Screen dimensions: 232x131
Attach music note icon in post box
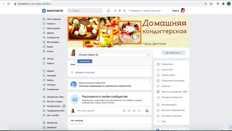[134, 111]
